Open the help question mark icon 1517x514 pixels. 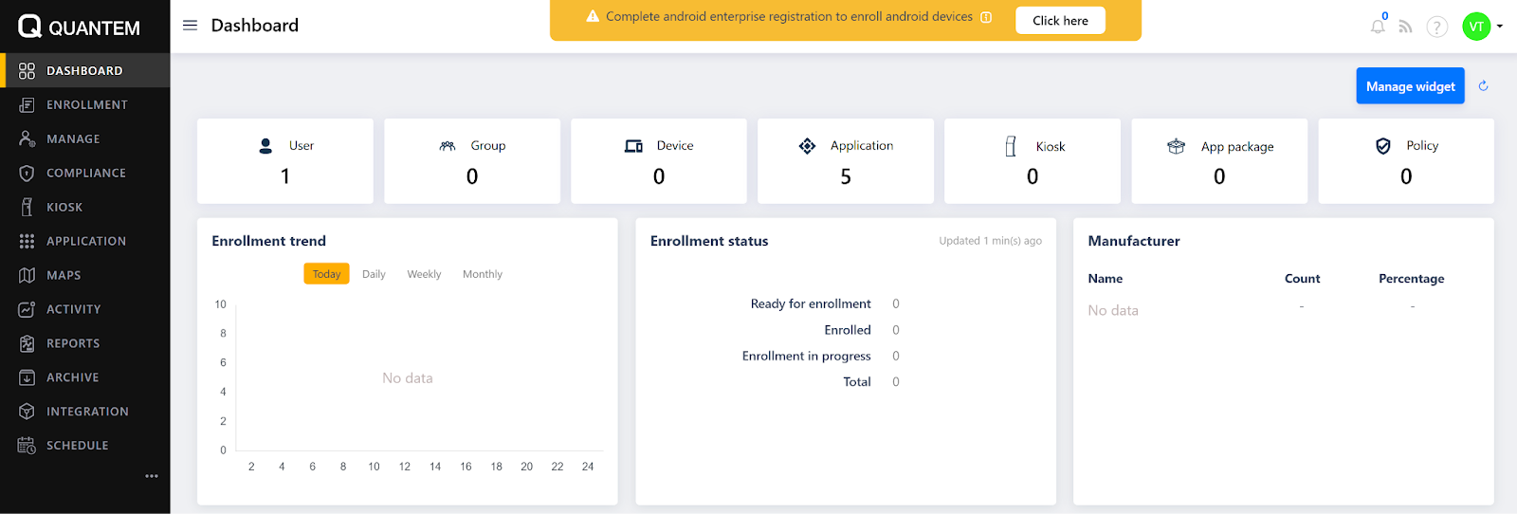click(x=1437, y=27)
